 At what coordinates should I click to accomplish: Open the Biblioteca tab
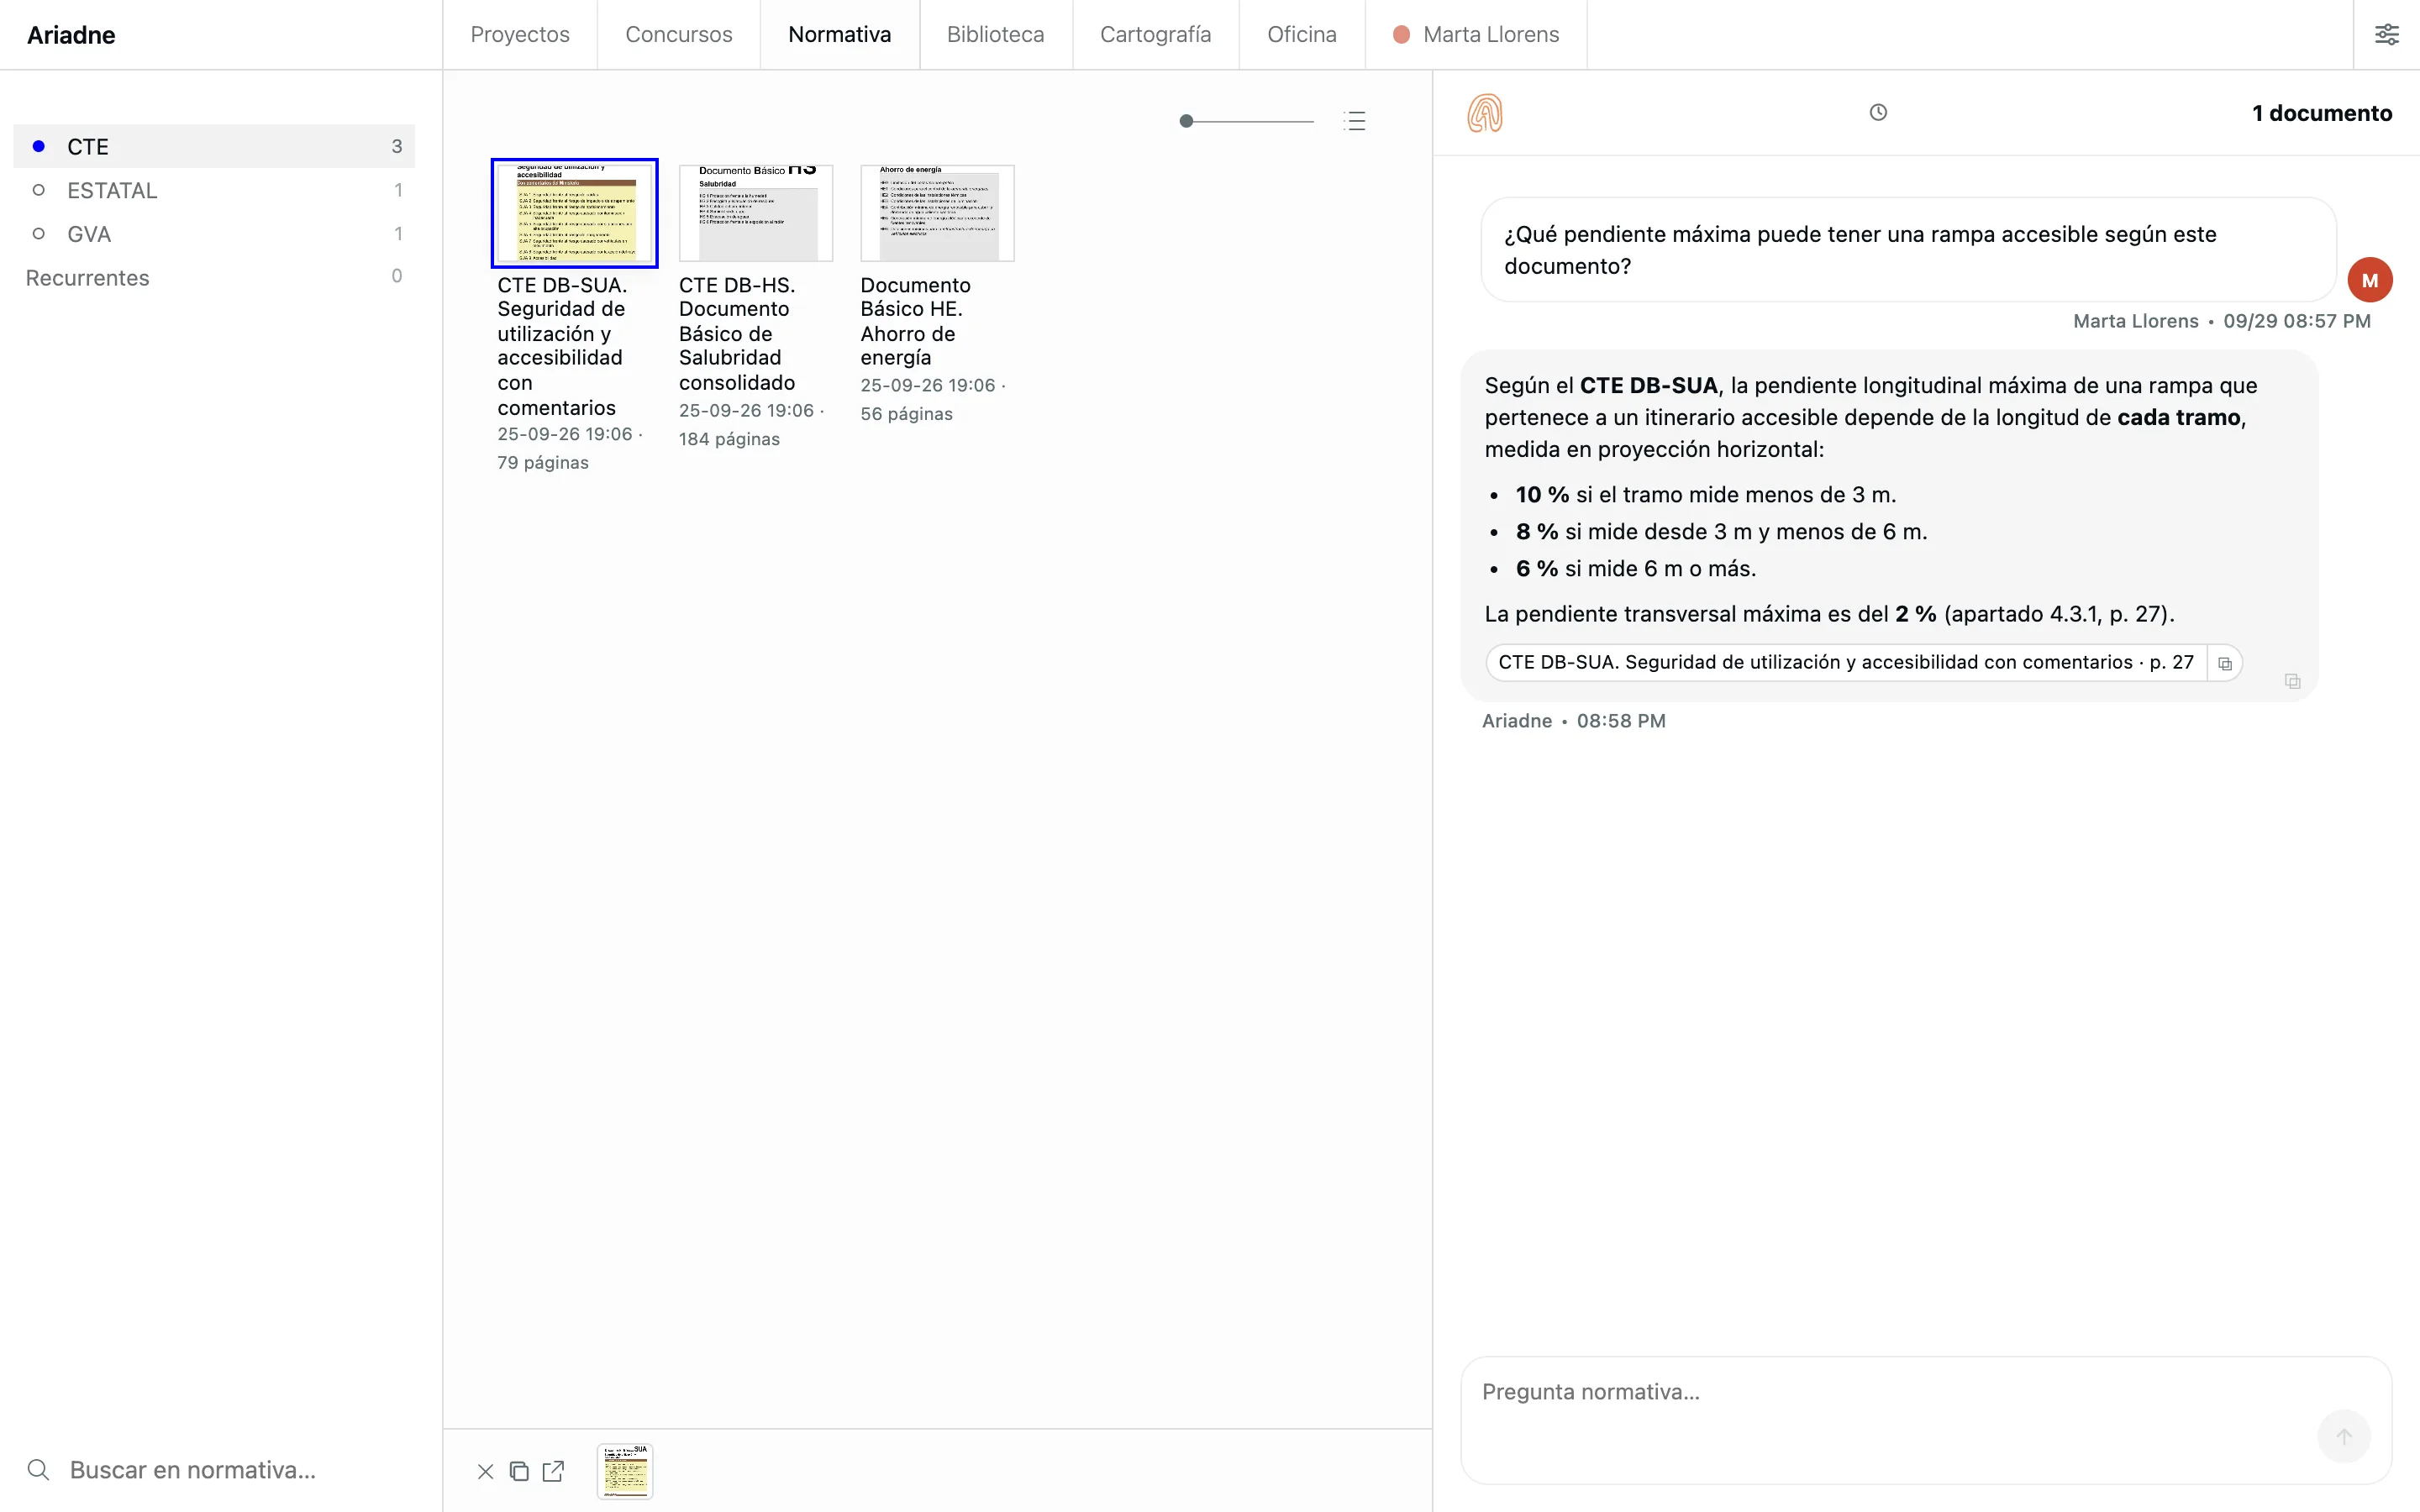[996, 35]
